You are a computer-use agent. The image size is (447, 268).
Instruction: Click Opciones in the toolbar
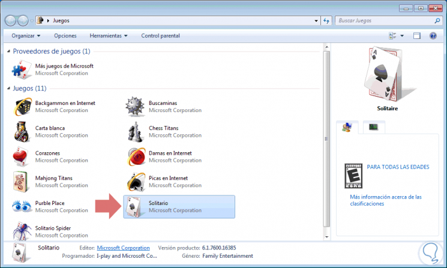tap(65, 35)
